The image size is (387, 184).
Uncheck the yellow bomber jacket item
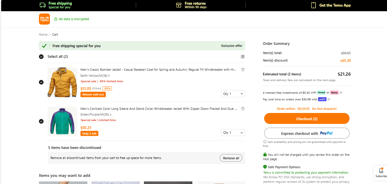[41, 82]
